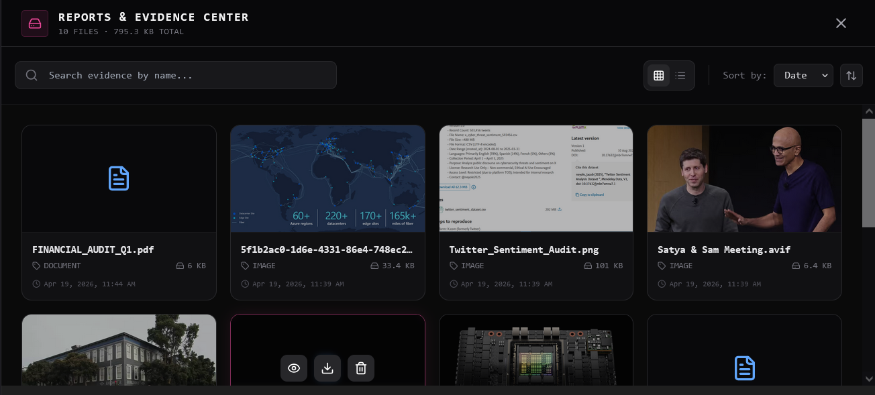Switch to grid view
The width and height of the screenshot is (875, 395).
point(659,76)
